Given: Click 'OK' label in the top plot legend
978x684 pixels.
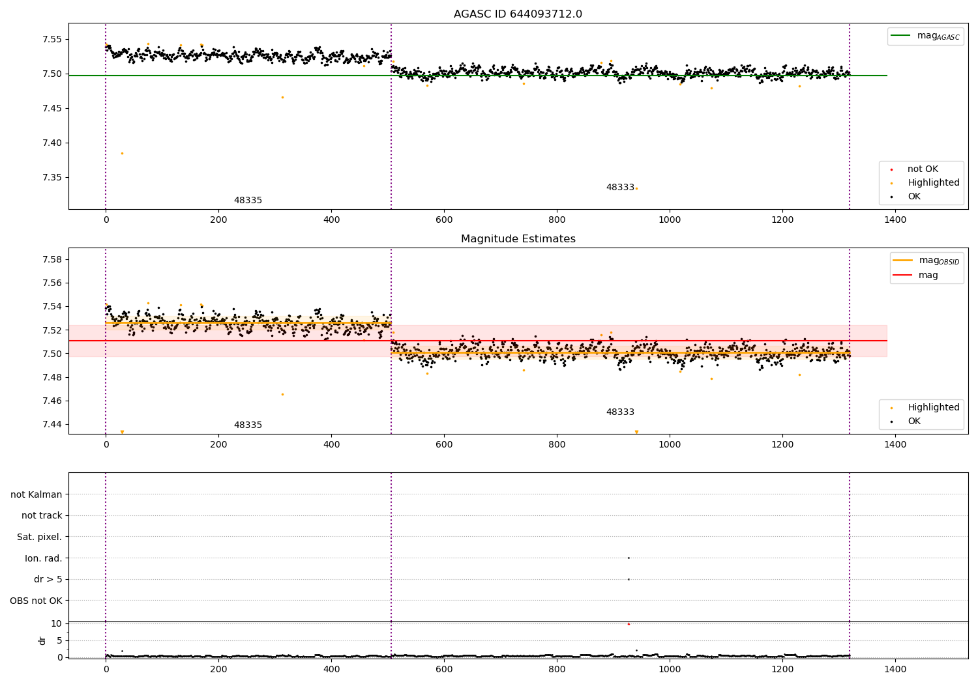Looking at the screenshot, I should [914, 197].
